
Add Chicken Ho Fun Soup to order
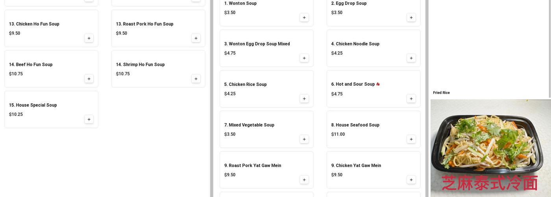[x=89, y=38]
